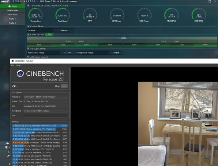
Task: Click the CPU Run button
Action: (64, 86)
